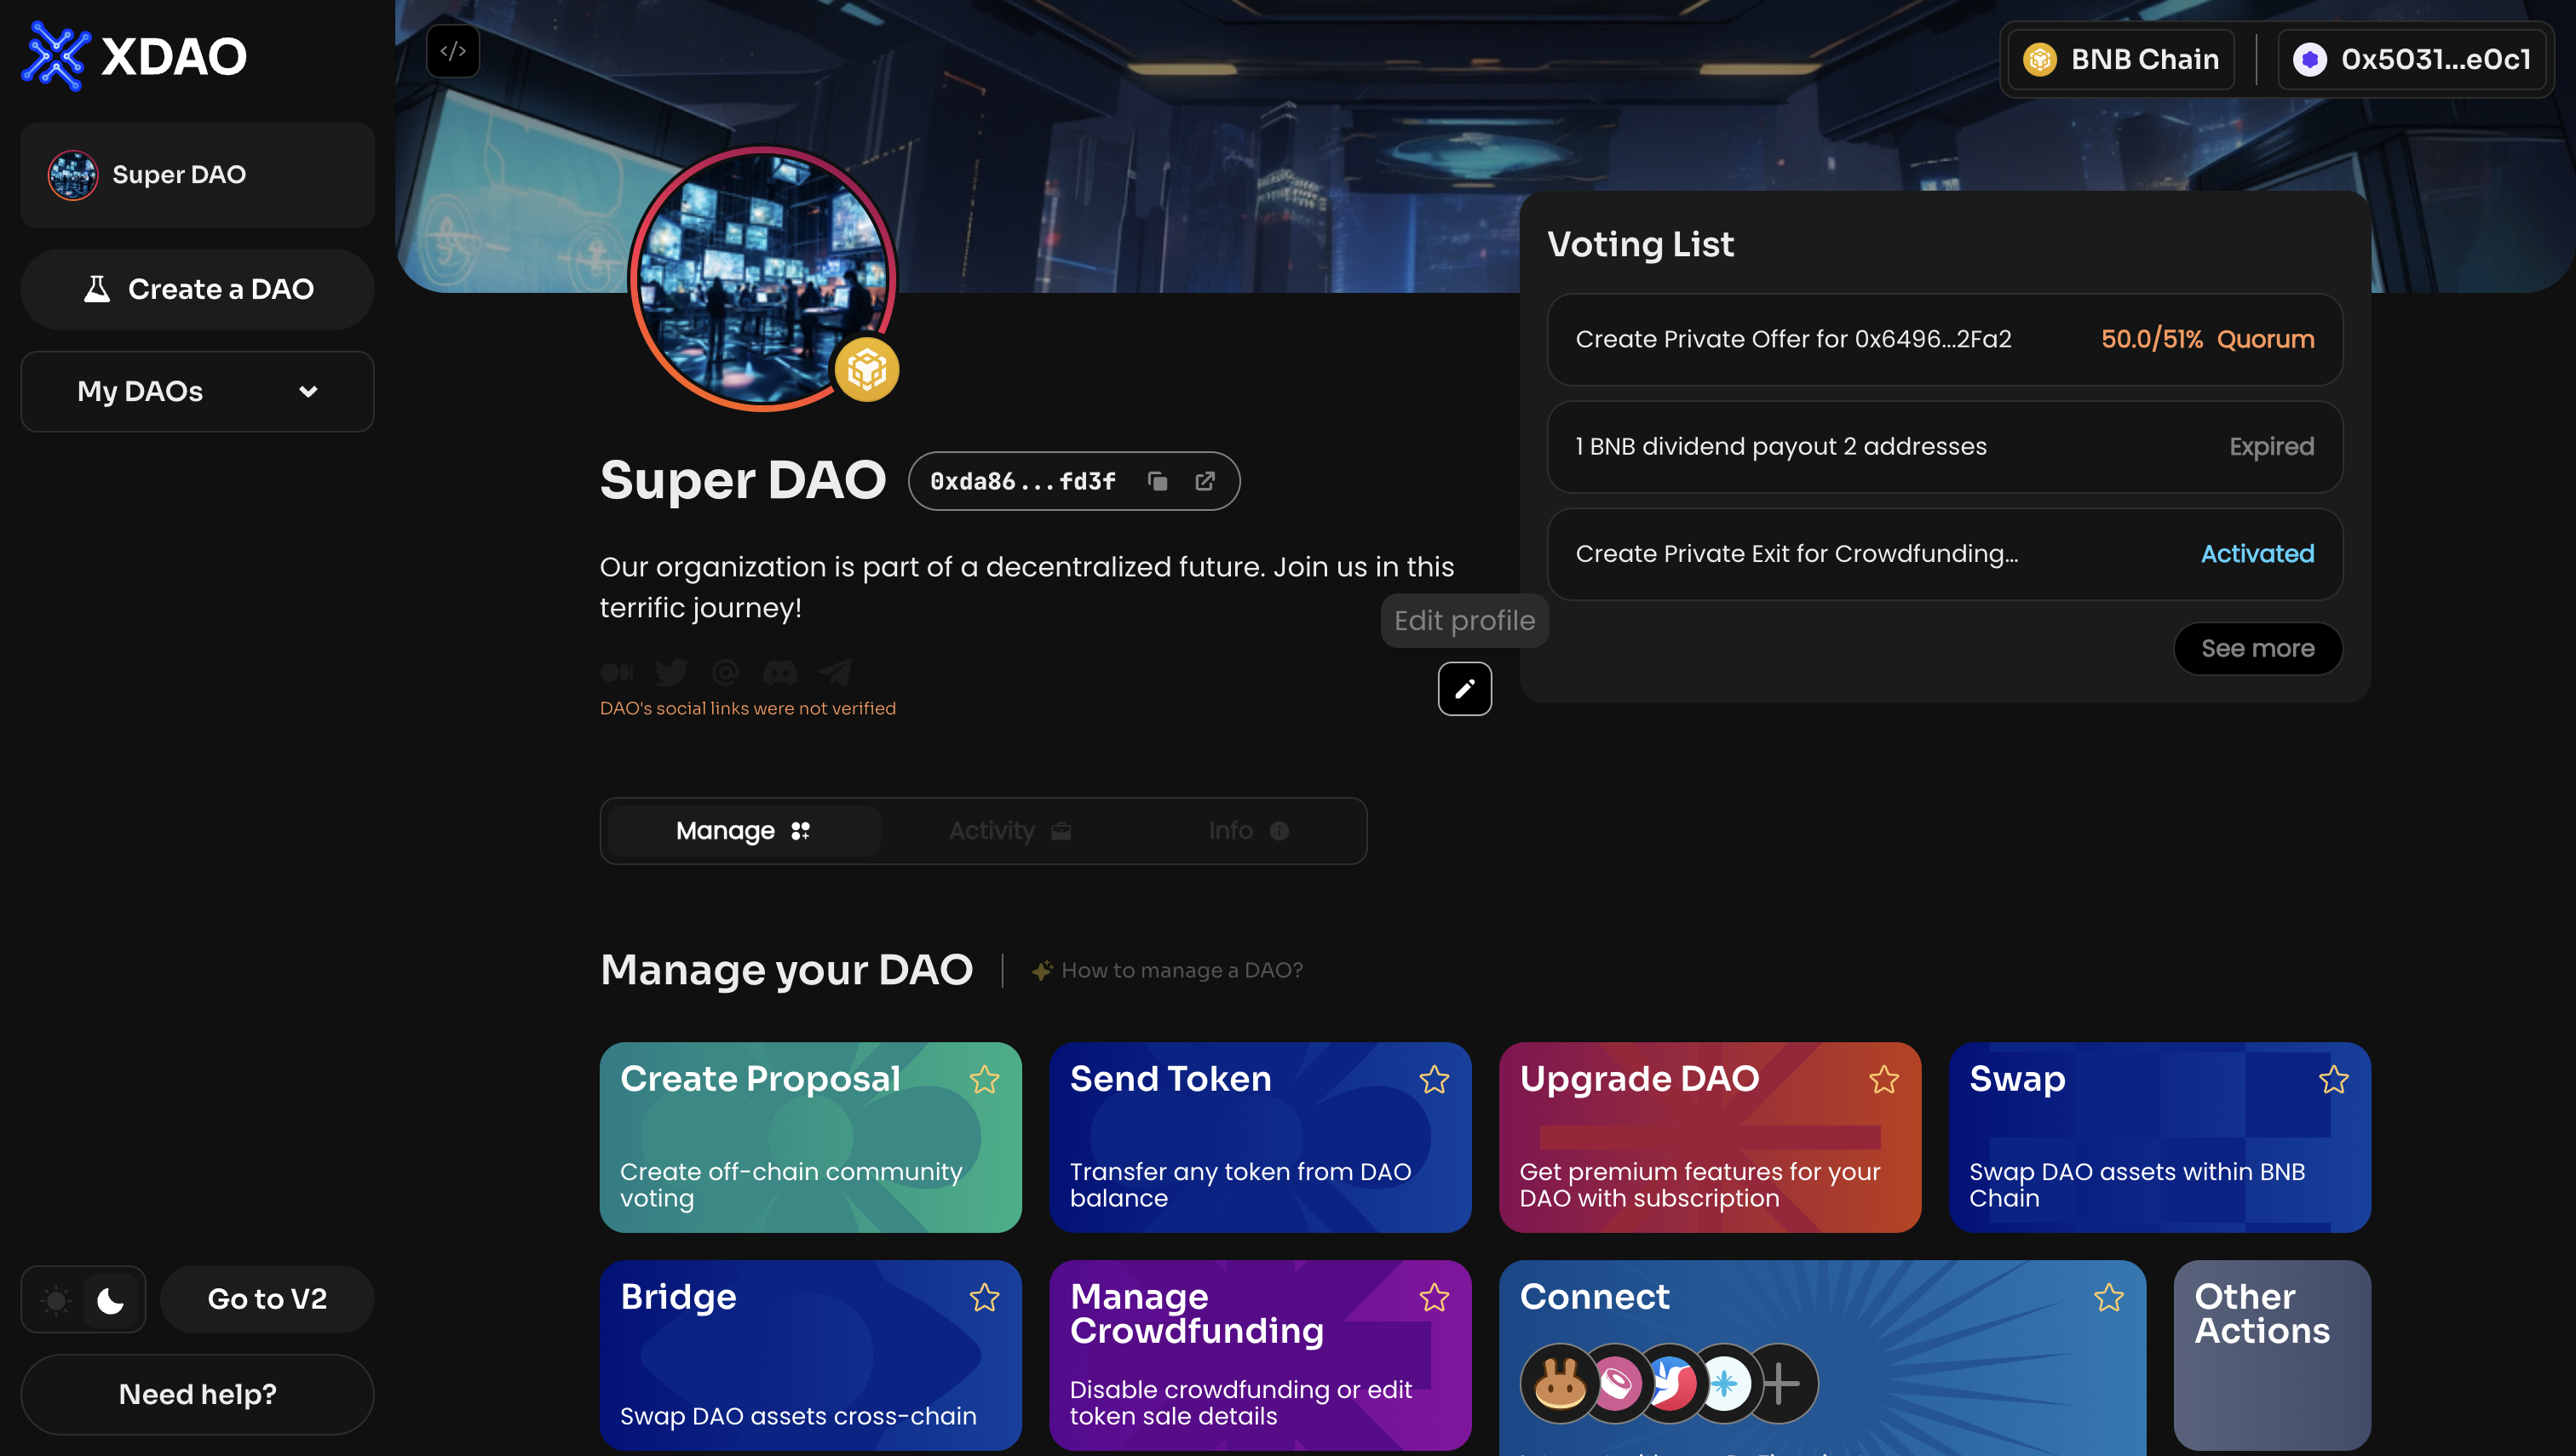Open Create Private Exit for Crowdfunding item
Screen dimensions: 2576x1456
coord(1944,554)
